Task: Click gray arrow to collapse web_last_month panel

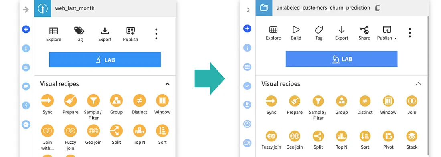Action: (26, 10)
